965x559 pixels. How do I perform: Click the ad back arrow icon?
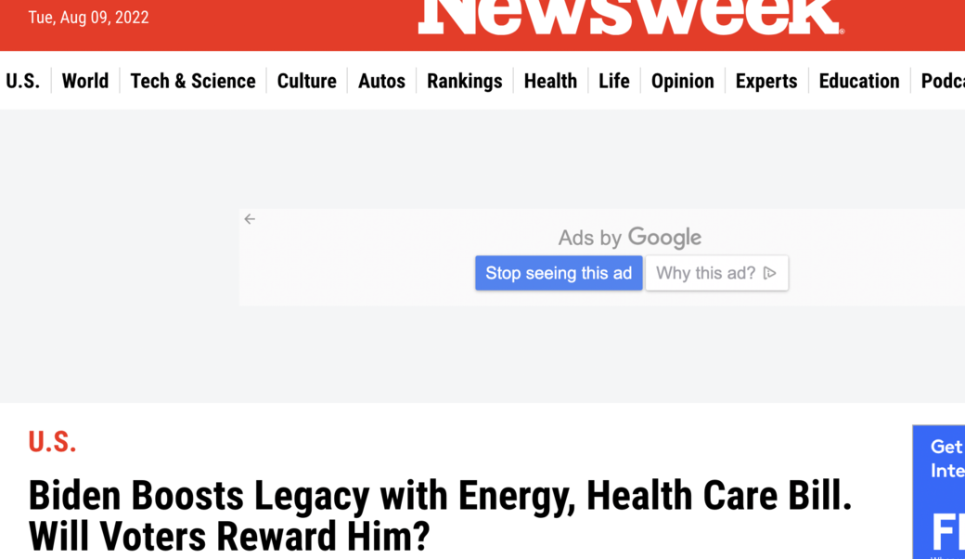250,219
